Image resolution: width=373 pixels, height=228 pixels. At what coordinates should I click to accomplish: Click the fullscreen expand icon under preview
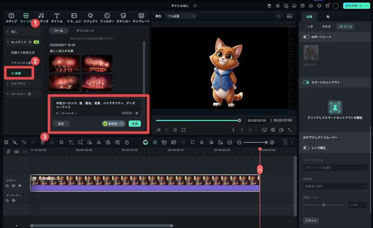click(290, 130)
